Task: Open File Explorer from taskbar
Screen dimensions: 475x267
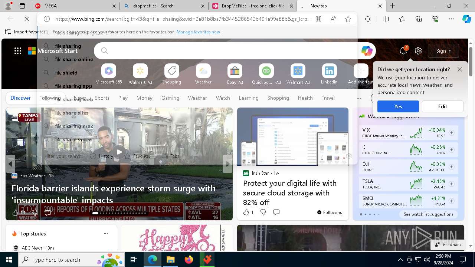Action: click(x=170, y=260)
